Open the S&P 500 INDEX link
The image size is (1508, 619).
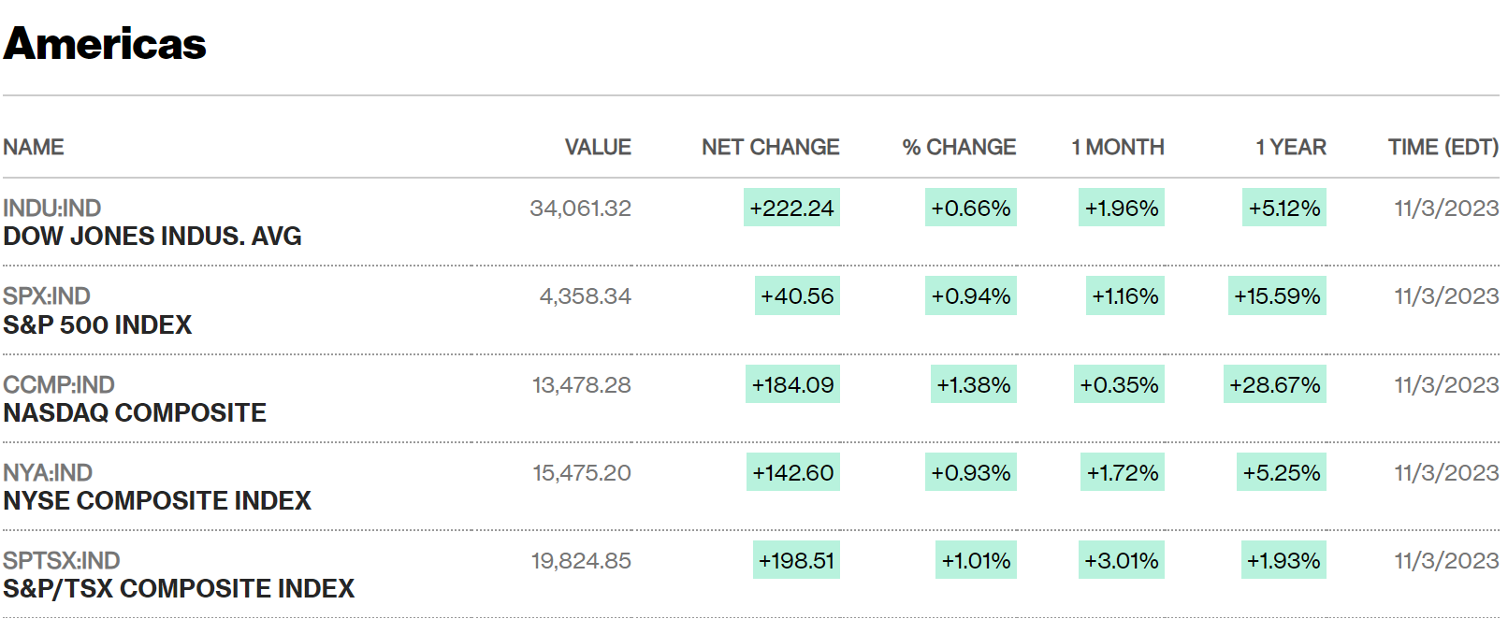point(97,325)
